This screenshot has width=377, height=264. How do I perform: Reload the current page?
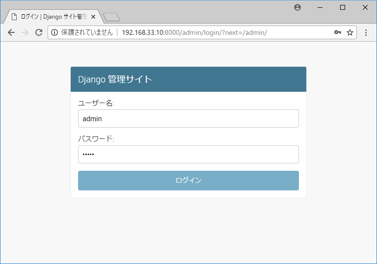(x=39, y=32)
